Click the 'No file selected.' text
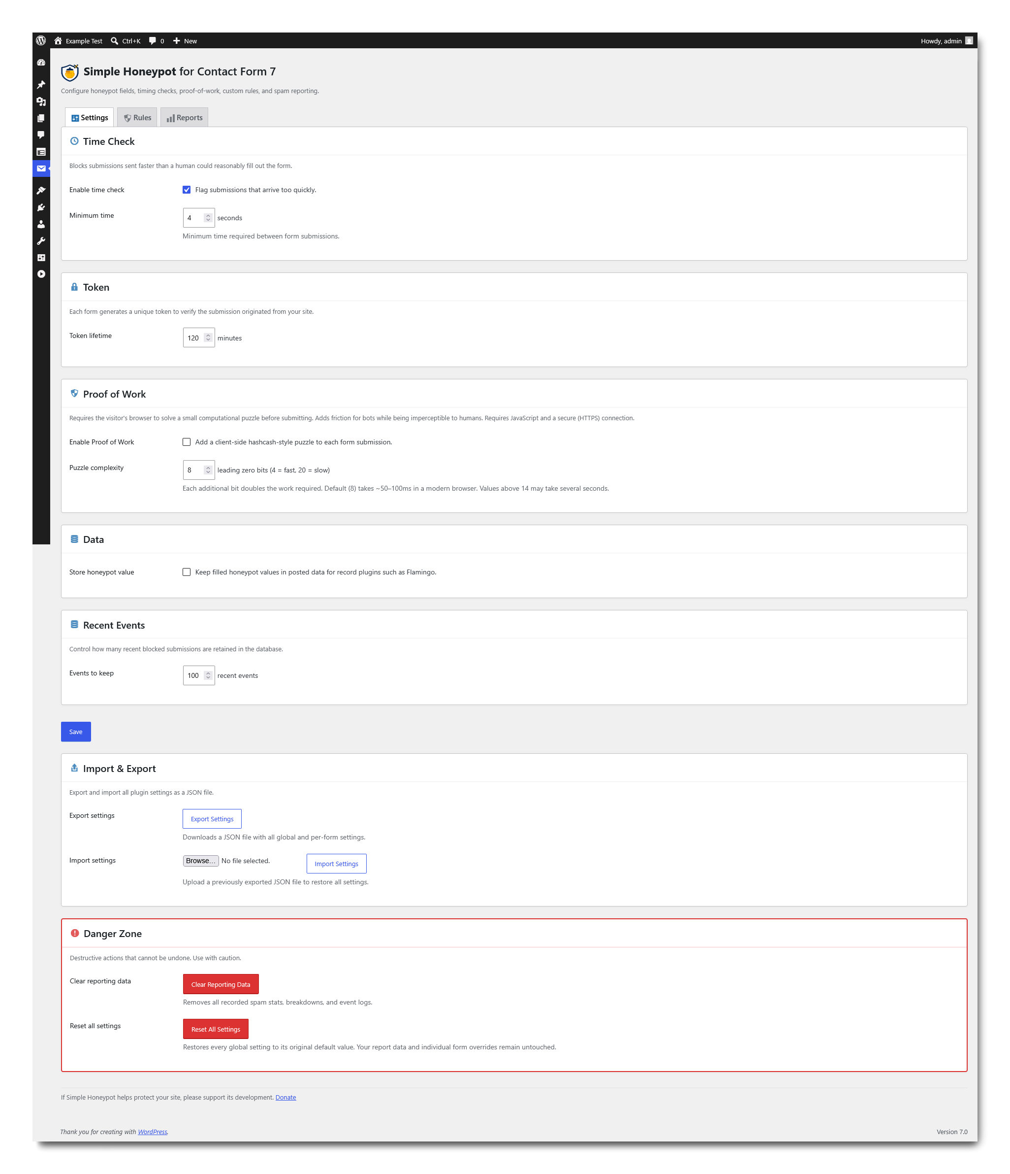 coord(246,861)
